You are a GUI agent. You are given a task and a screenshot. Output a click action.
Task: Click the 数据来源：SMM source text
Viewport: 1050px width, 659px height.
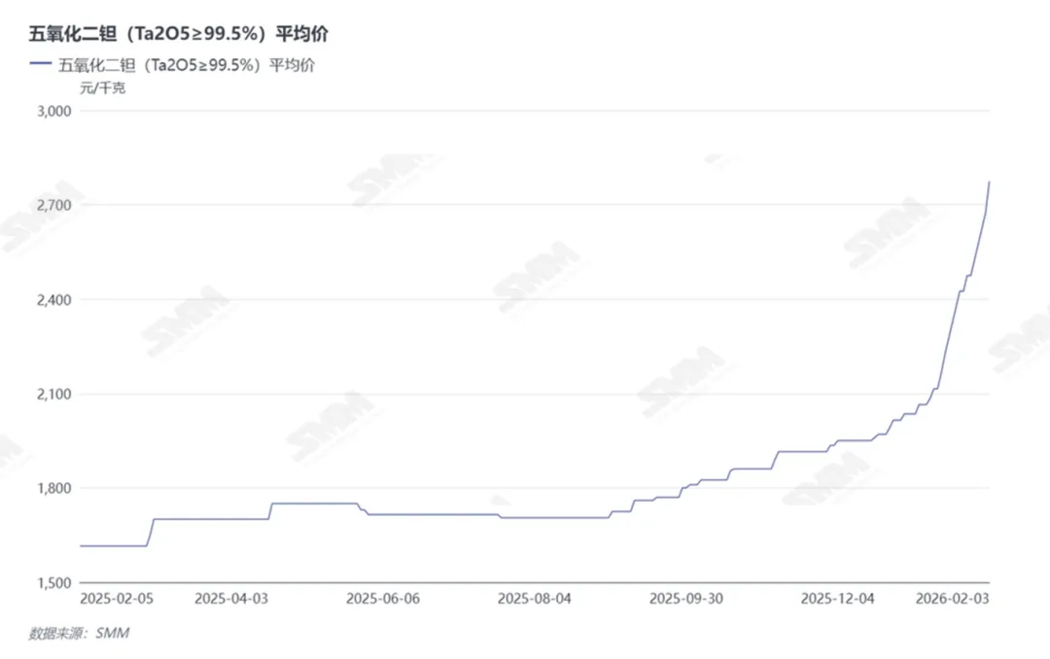coord(79,634)
